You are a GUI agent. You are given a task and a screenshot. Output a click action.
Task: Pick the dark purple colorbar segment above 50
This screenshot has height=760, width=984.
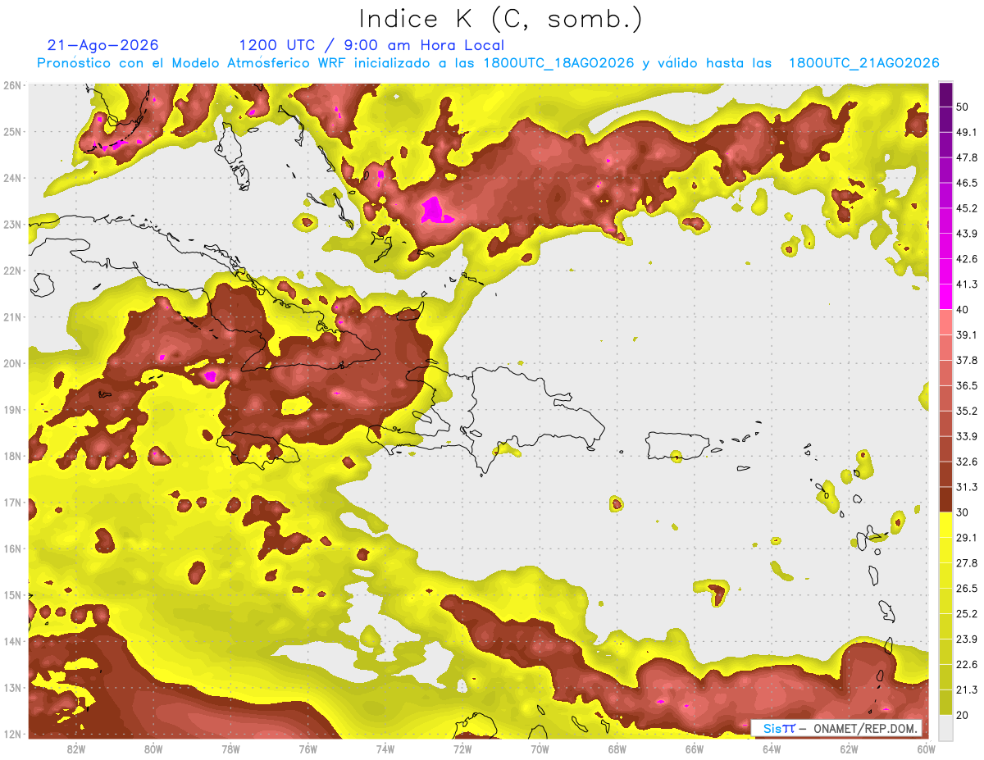pyautogui.click(x=945, y=94)
